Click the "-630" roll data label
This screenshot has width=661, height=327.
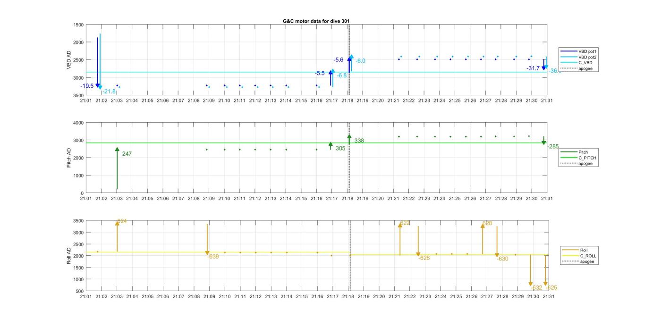pyautogui.click(x=503, y=259)
